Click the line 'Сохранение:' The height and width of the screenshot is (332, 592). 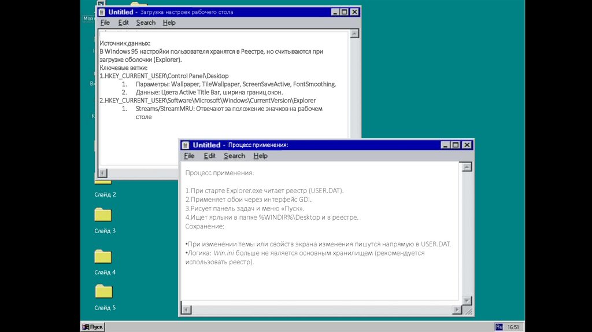(205, 227)
